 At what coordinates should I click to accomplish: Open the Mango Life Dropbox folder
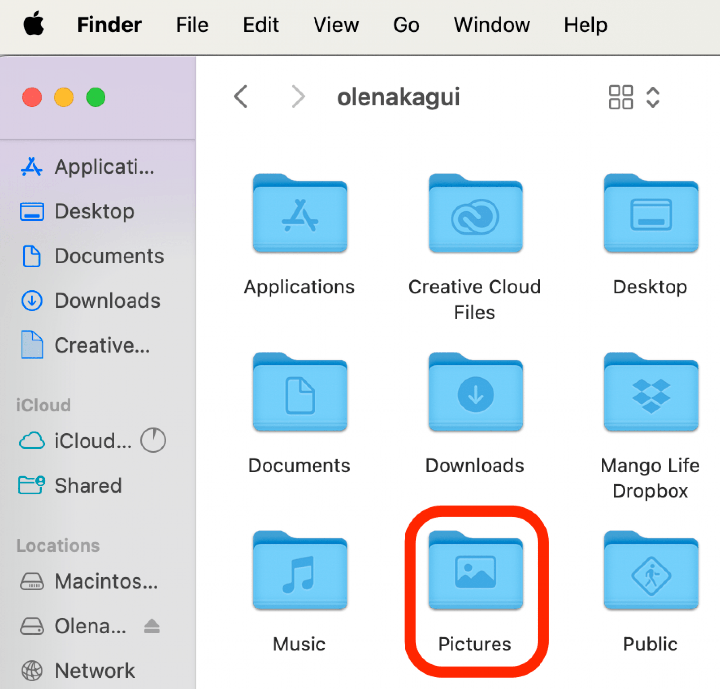(x=651, y=394)
